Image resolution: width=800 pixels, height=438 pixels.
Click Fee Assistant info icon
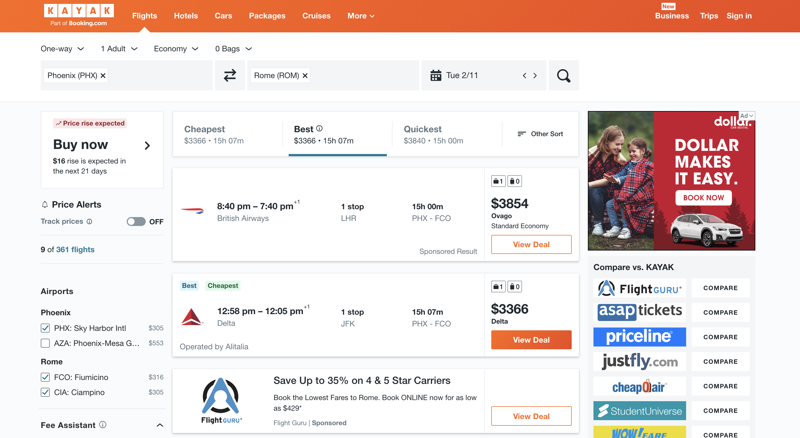click(103, 424)
